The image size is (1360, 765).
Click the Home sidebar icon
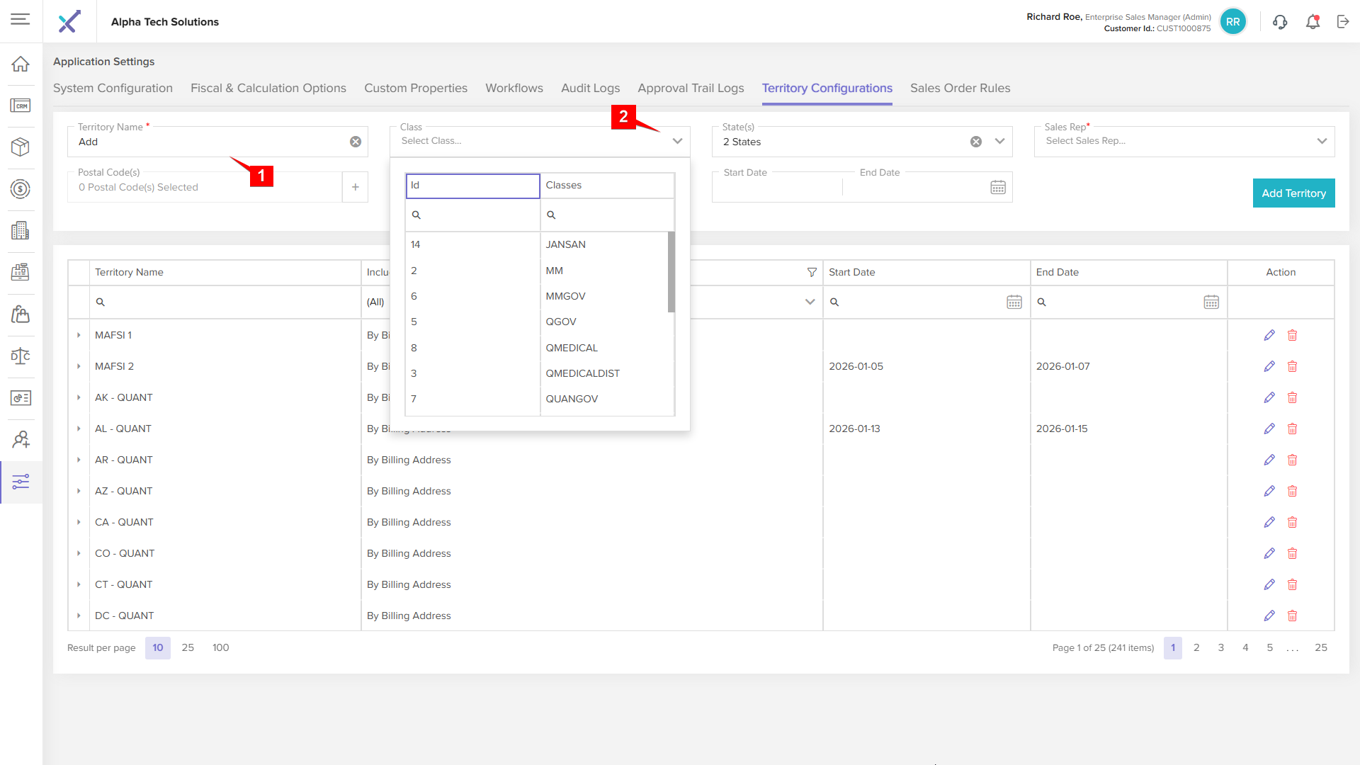(x=21, y=64)
